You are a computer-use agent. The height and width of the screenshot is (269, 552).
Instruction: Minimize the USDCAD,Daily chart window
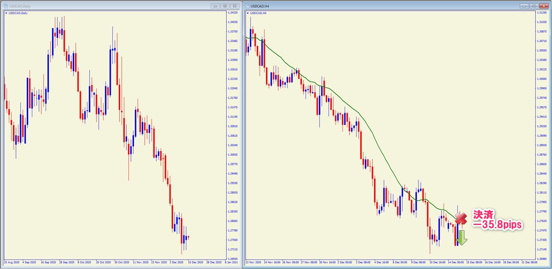[x=215, y=6]
